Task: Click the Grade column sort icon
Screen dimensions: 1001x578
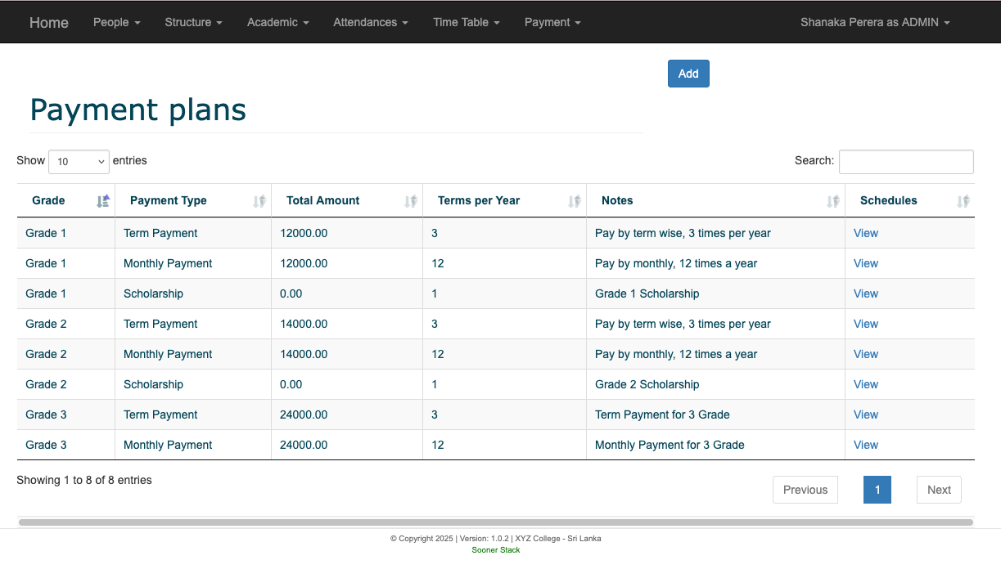Action: coord(102,201)
